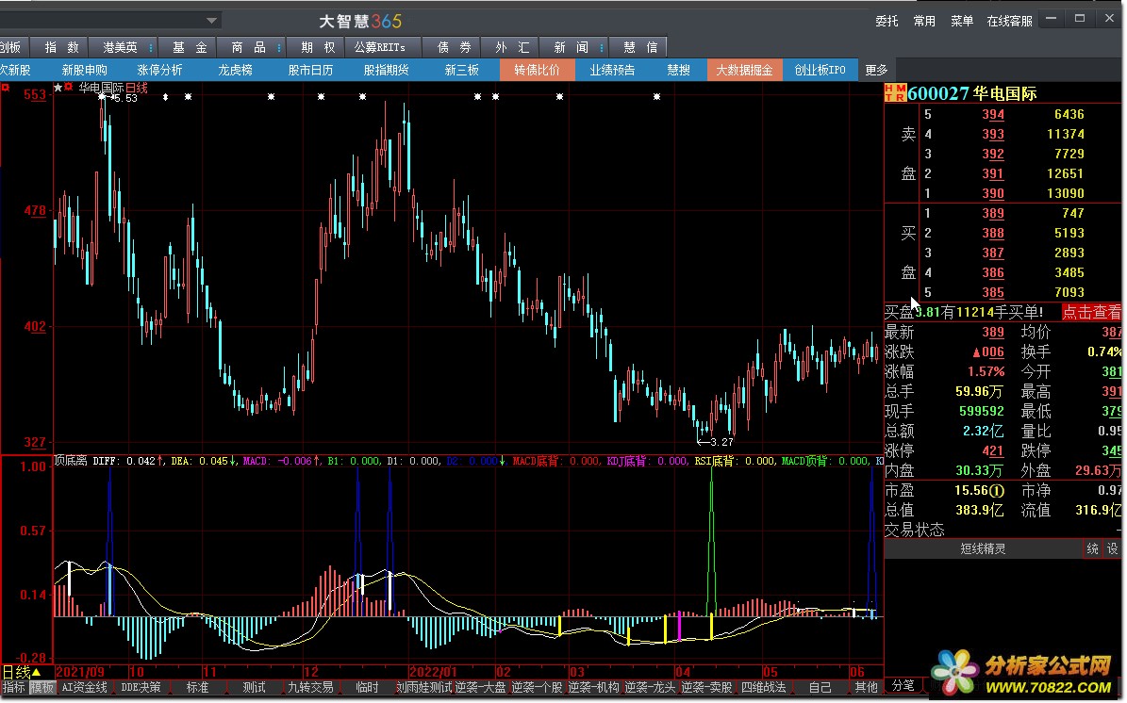Image resolution: width=1127 pixels, height=703 pixels.
Task: Switch to the 外汇 market tab
Action: point(512,47)
